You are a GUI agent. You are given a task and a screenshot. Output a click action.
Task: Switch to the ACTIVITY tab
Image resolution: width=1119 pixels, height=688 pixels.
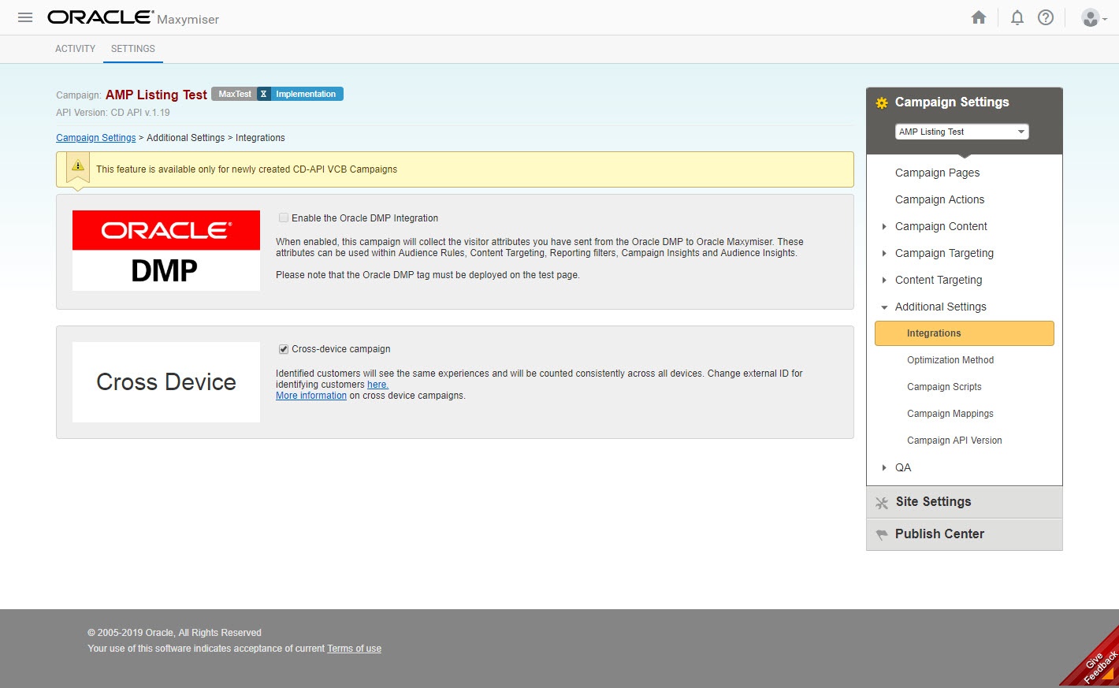(x=76, y=49)
